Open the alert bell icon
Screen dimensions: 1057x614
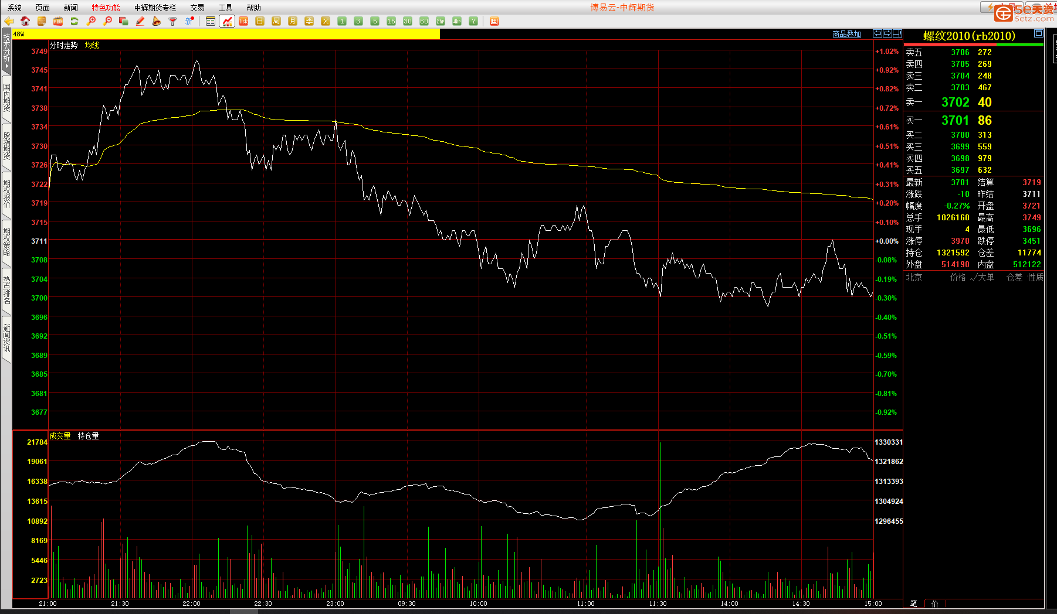(157, 21)
